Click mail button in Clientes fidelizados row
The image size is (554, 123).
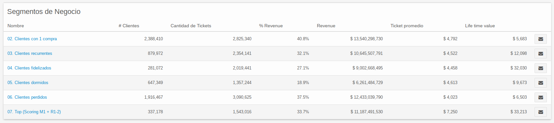[540, 68]
